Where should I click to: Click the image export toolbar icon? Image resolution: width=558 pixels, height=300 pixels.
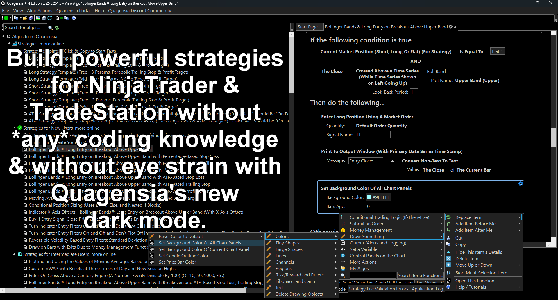(x=38, y=18)
